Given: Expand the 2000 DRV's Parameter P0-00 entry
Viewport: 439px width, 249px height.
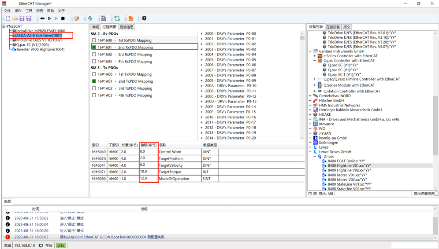Looking at the screenshot, I should 201,33.
